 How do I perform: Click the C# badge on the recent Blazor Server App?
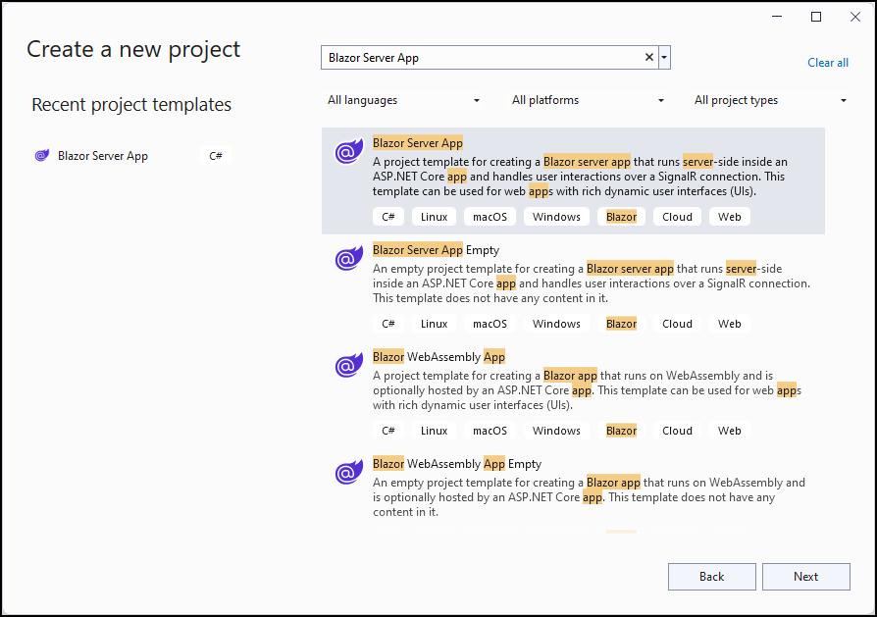pos(215,155)
